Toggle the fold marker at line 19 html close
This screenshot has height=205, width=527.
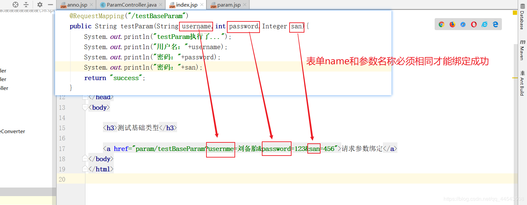(85, 169)
